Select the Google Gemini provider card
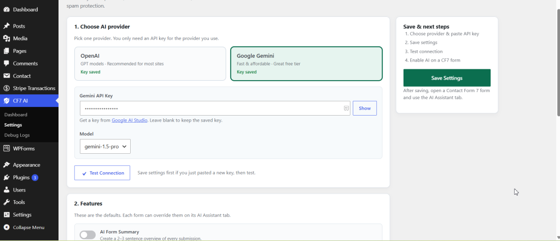Screen dimensions: 560x241 point(306,64)
